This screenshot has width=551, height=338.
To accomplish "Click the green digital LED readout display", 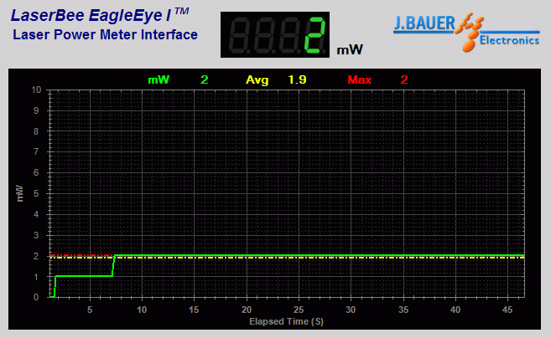I will [275, 35].
